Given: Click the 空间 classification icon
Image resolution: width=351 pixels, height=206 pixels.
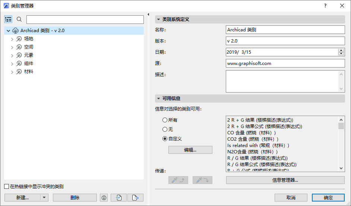Looking at the screenshot, I should coord(19,47).
